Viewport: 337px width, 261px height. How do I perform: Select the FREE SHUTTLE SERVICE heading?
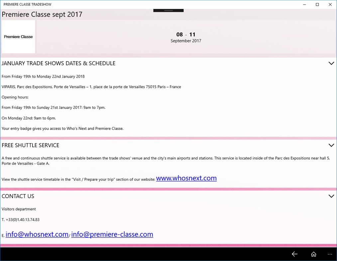click(30, 145)
